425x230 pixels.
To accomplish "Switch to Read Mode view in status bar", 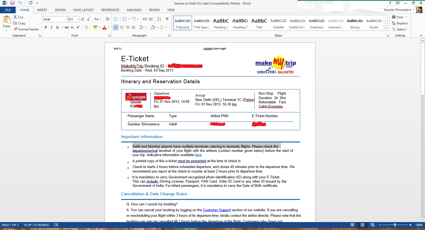I will pyautogui.click(x=352, y=225).
